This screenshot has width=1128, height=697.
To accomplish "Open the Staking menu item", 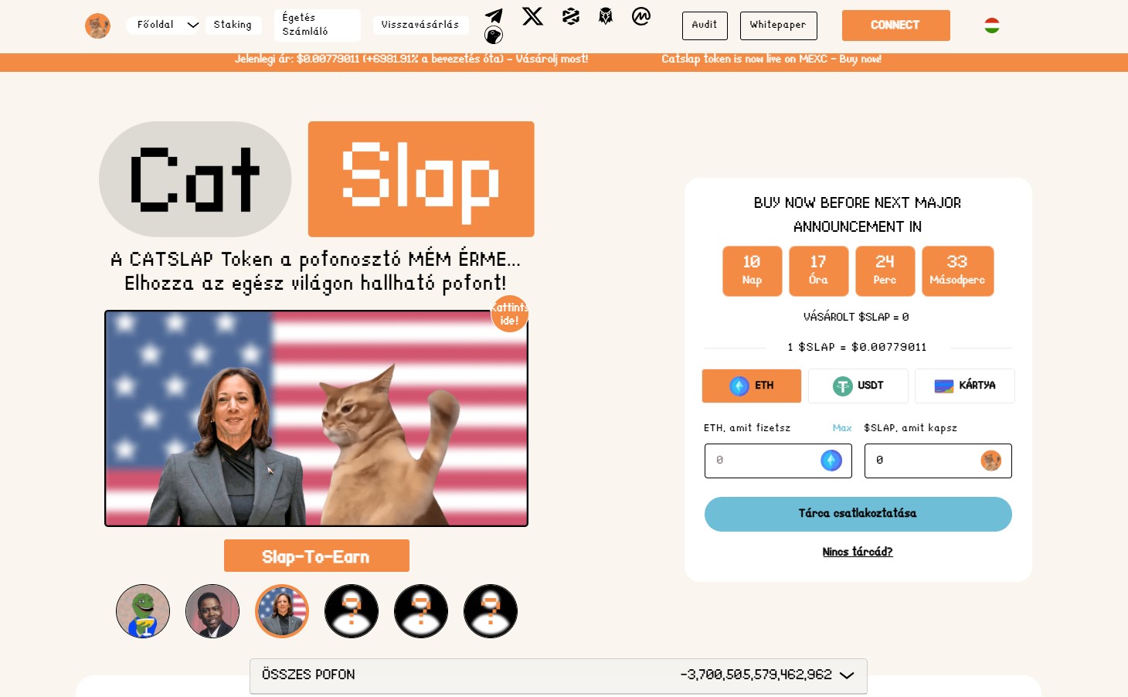I will point(233,25).
